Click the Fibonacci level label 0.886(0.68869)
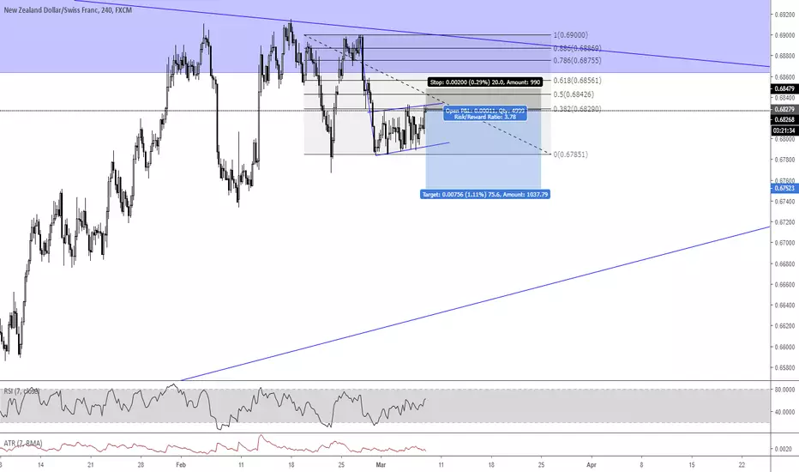The image size is (799, 472). tap(577, 48)
